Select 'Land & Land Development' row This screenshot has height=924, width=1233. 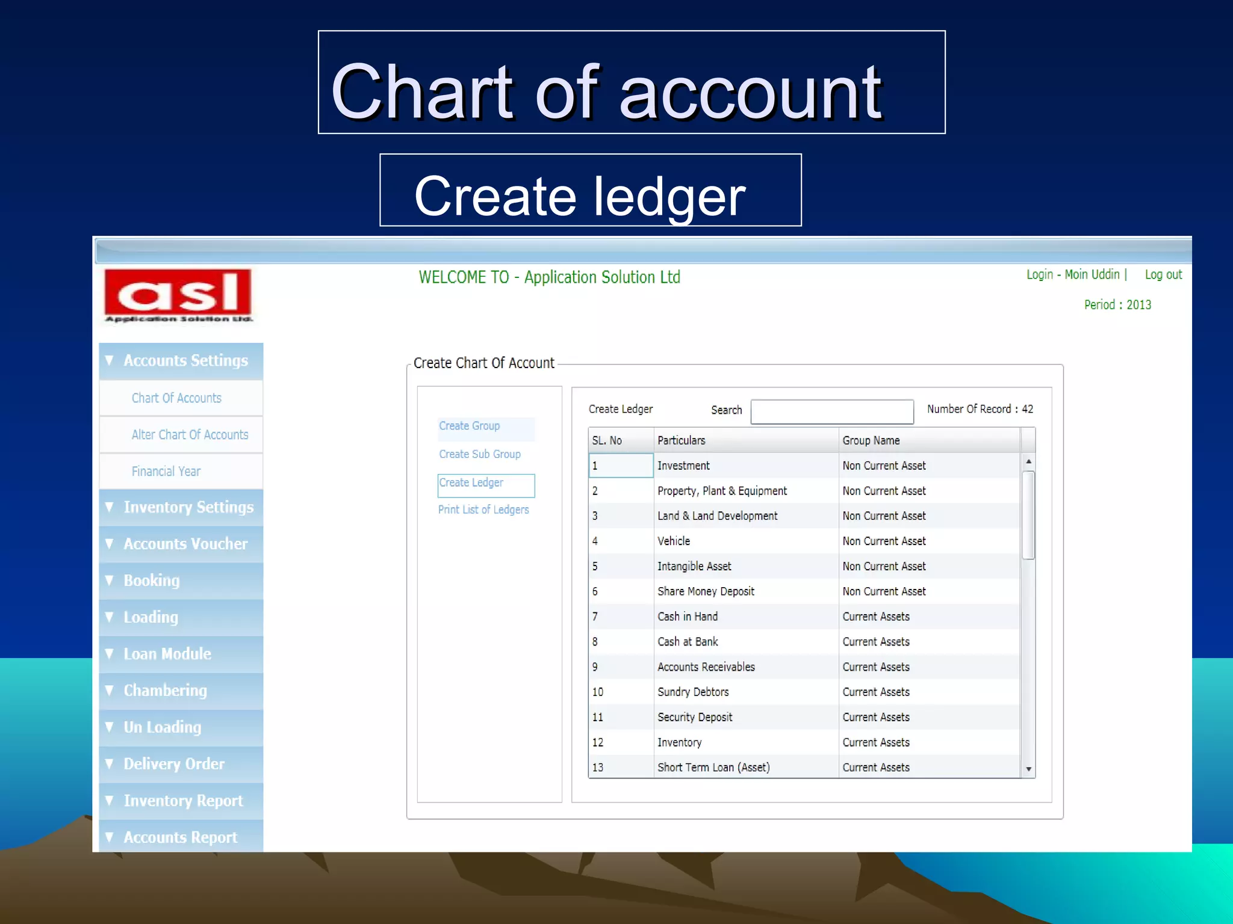point(804,516)
